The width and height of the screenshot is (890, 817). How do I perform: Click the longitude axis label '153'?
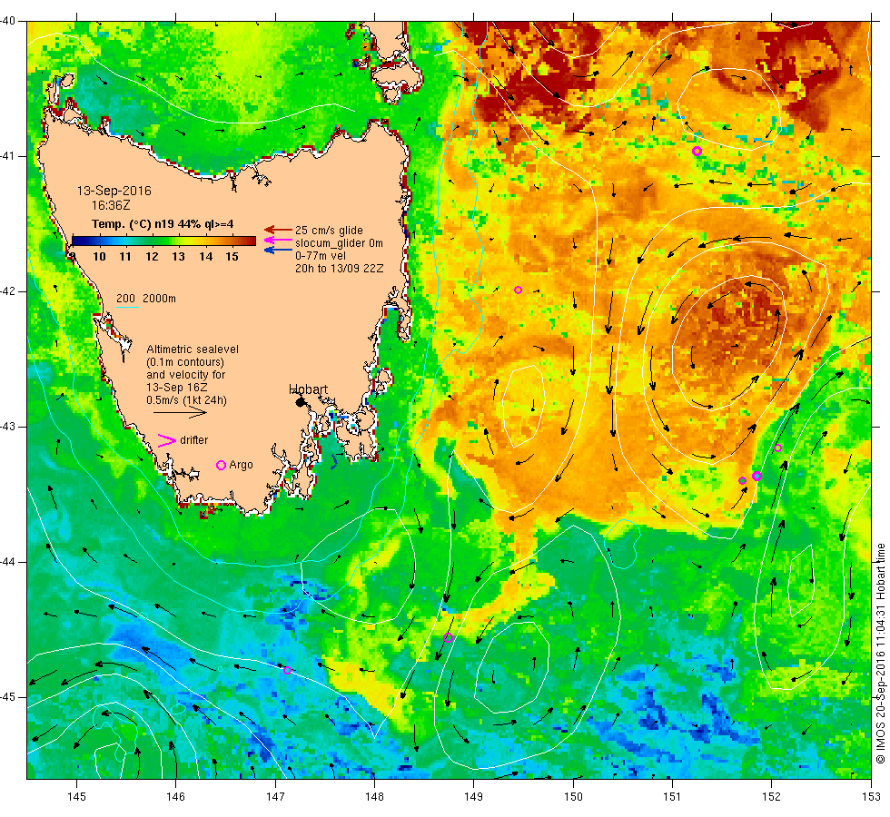click(x=871, y=797)
